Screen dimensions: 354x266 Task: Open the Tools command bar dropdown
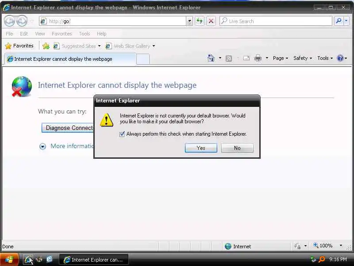pyautogui.click(x=325, y=58)
